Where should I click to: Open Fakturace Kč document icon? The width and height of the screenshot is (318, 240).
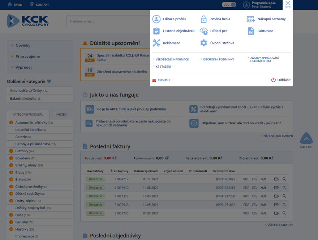click(251, 31)
